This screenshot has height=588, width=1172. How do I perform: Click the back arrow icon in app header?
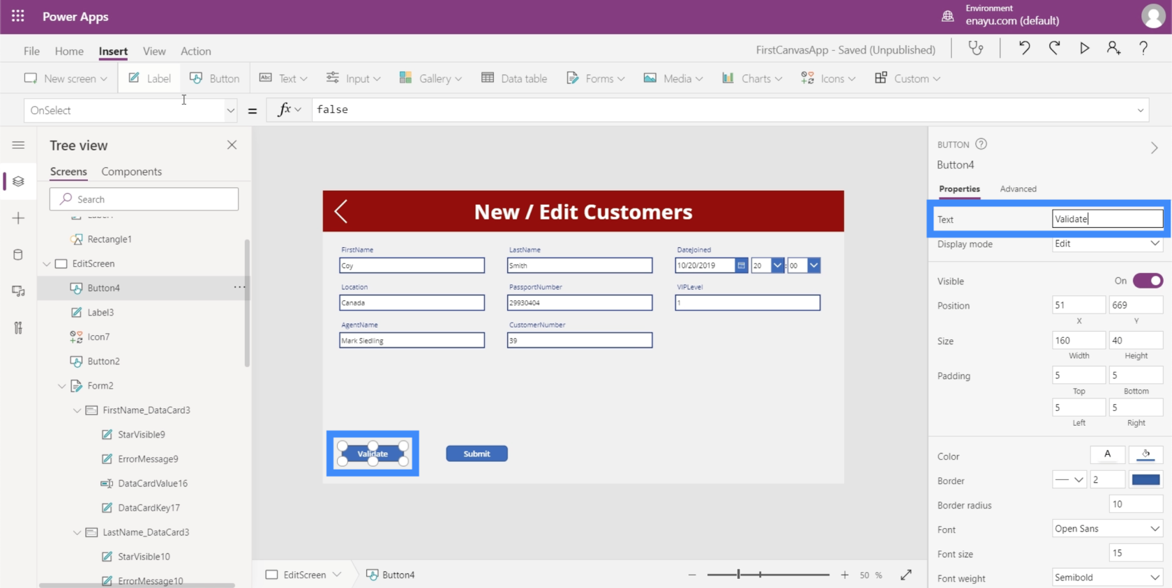pyautogui.click(x=341, y=211)
